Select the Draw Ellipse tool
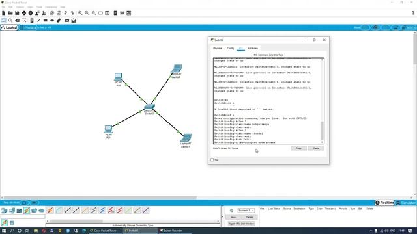417x234 pixels. point(52,20)
